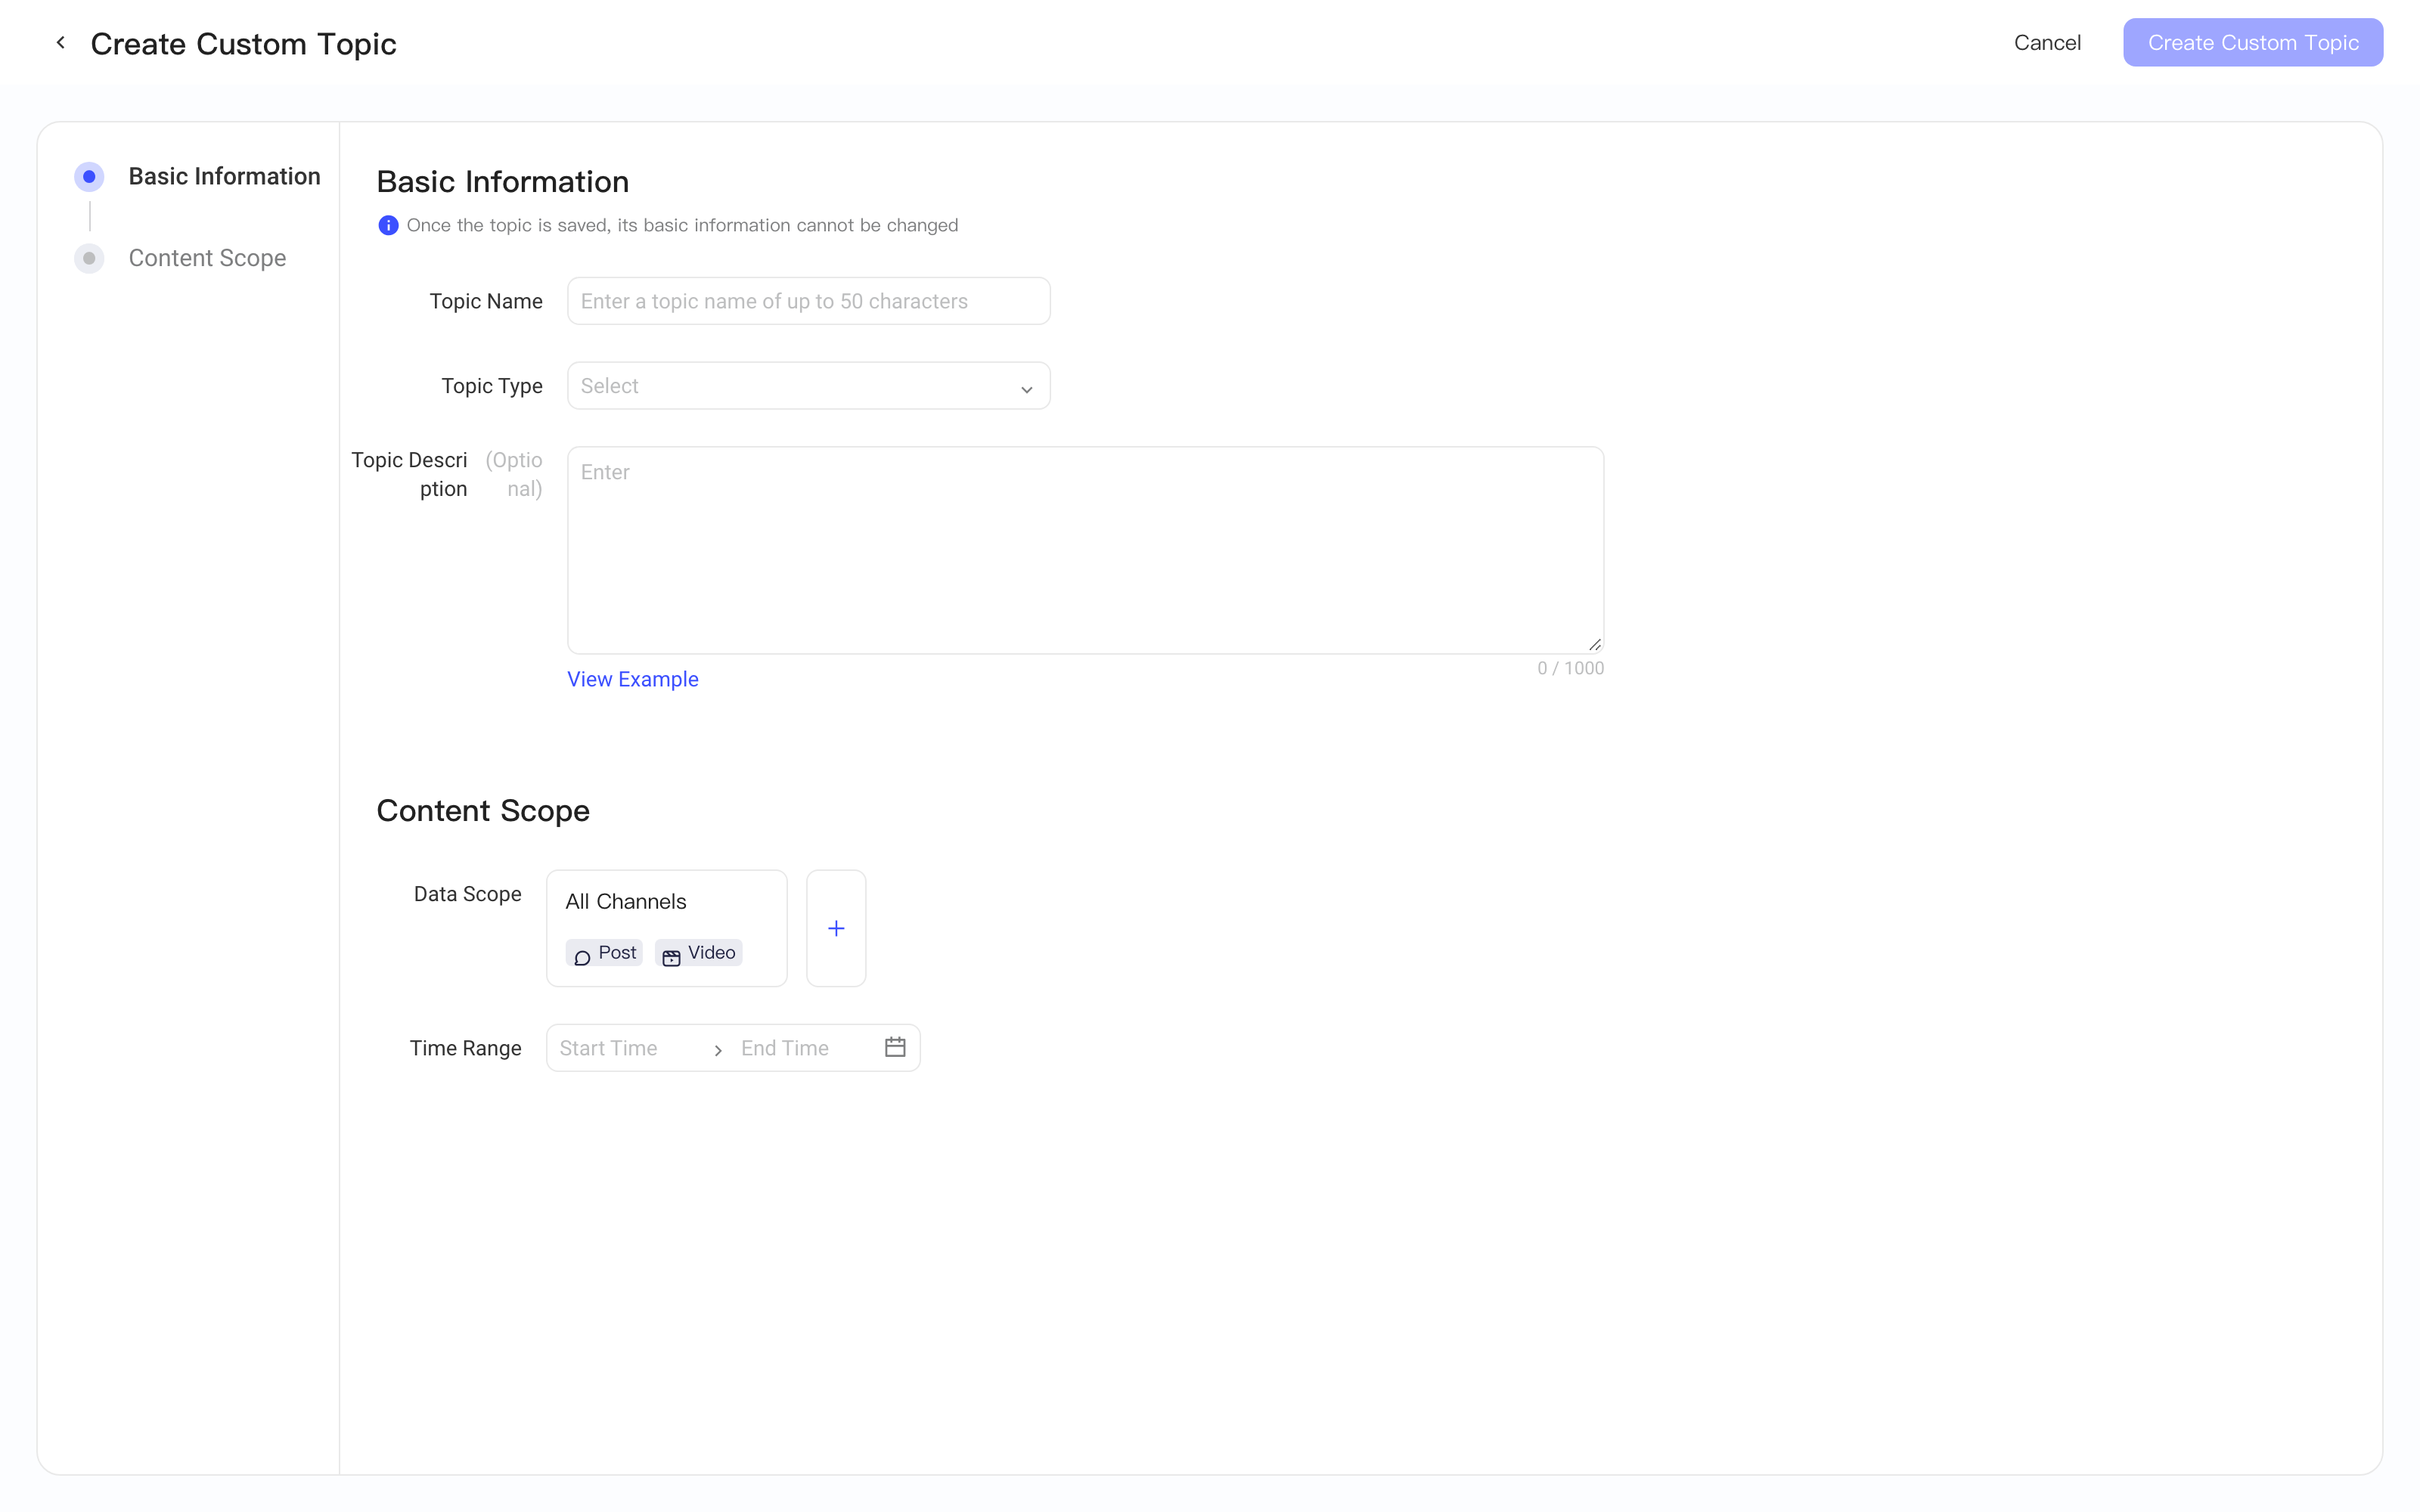
Task: Jump to Basic Information in the sidebar
Action: click(x=224, y=177)
